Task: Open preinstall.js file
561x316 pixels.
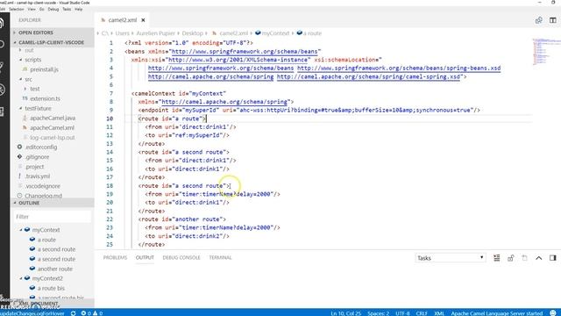Action: point(44,69)
